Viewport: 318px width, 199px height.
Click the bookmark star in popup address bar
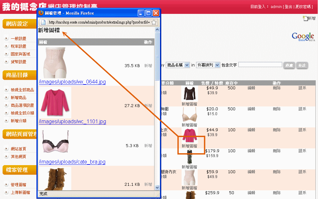tap(154, 22)
